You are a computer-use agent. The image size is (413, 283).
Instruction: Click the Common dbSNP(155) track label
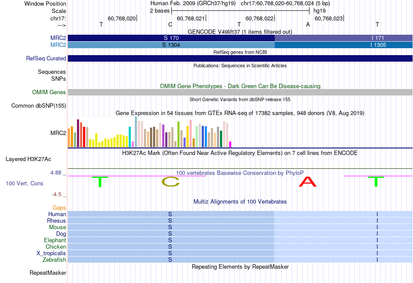coord(38,106)
